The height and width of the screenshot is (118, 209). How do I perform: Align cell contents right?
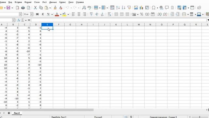coord(84,14)
